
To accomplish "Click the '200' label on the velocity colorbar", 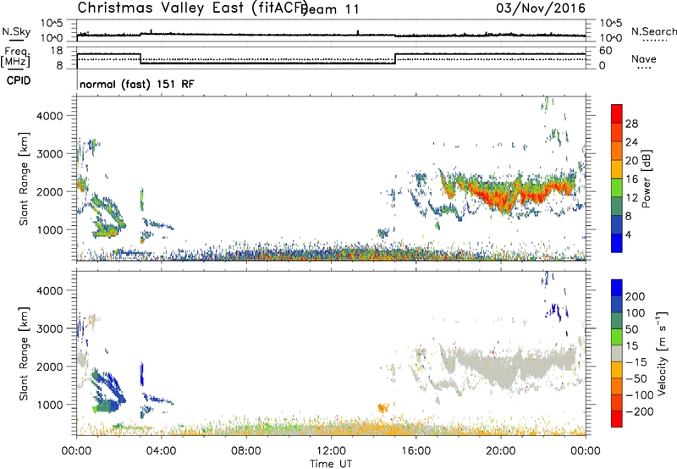I will pos(636,296).
